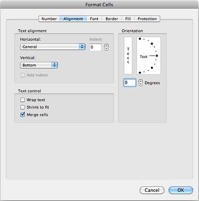
Task: Click the Indent stepper arrows
Action: tap(106, 47)
